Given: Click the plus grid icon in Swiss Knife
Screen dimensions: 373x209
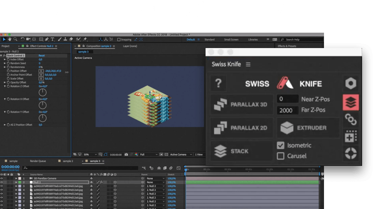Looking at the screenshot, I should [x=351, y=136].
